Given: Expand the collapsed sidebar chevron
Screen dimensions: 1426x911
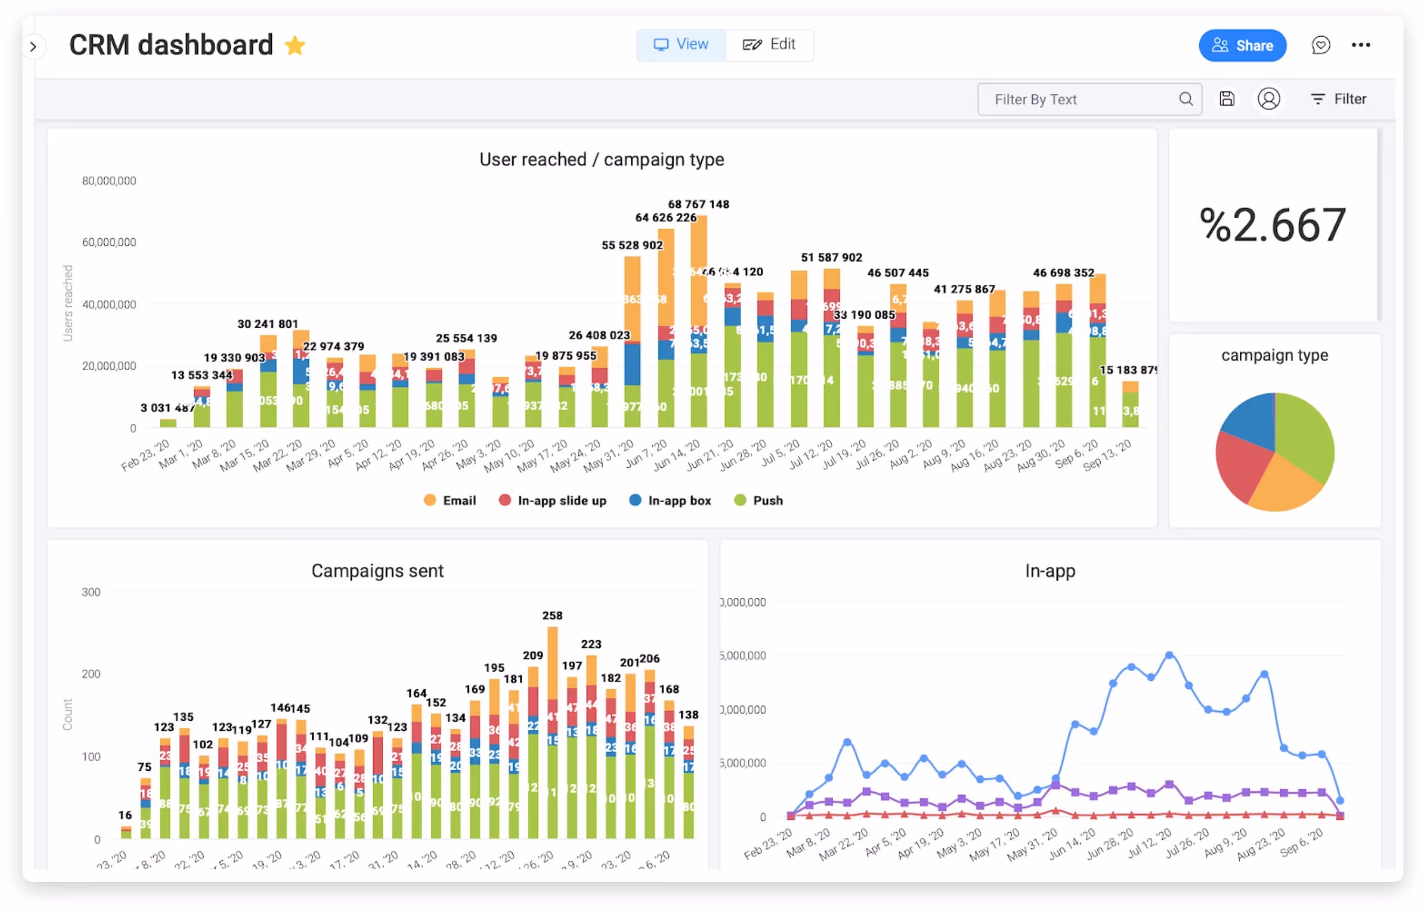Looking at the screenshot, I should click(33, 46).
